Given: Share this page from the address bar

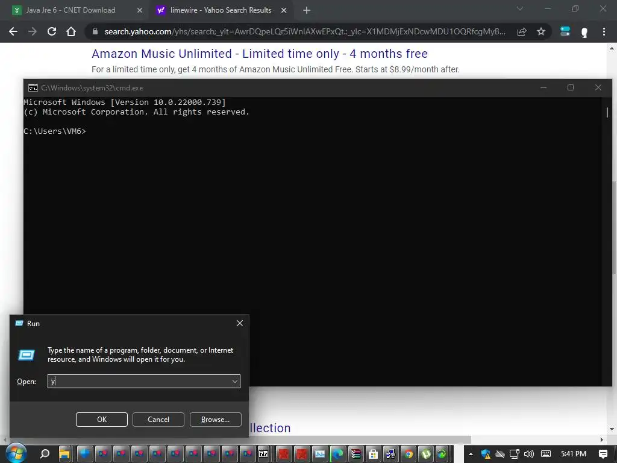Looking at the screenshot, I should click(x=522, y=31).
